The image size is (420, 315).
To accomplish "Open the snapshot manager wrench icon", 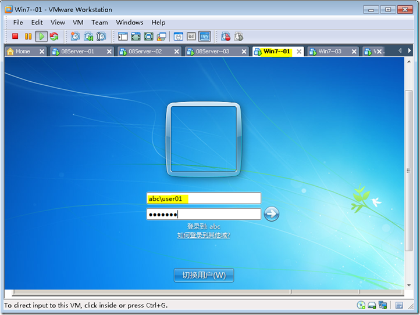I will (x=101, y=37).
